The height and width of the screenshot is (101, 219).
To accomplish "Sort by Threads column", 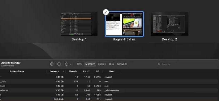I will click(x=73, y=71).
